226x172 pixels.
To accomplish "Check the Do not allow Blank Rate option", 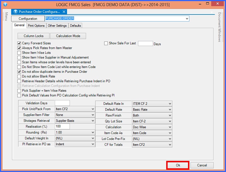I will coord(19,76).
